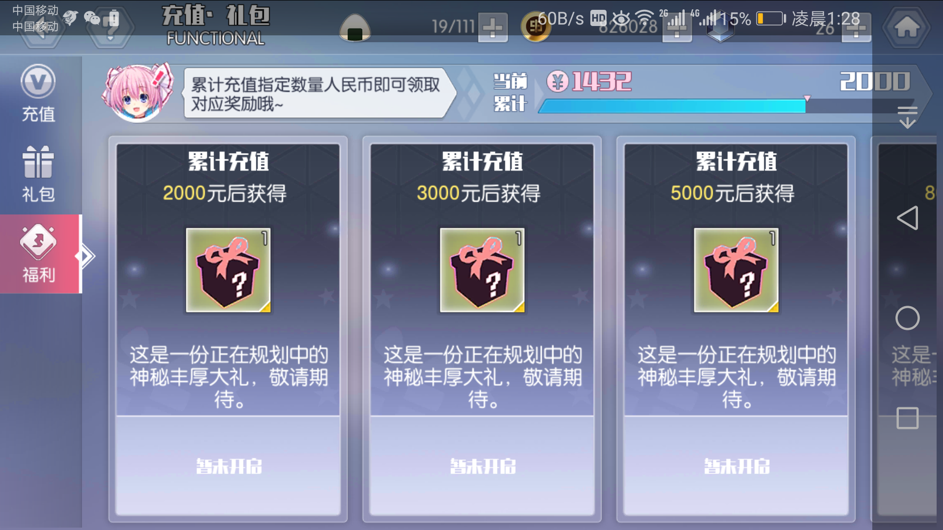Tap the blue crystal currency icon
Screen dimensions: 943x530
tap(720, 29)
